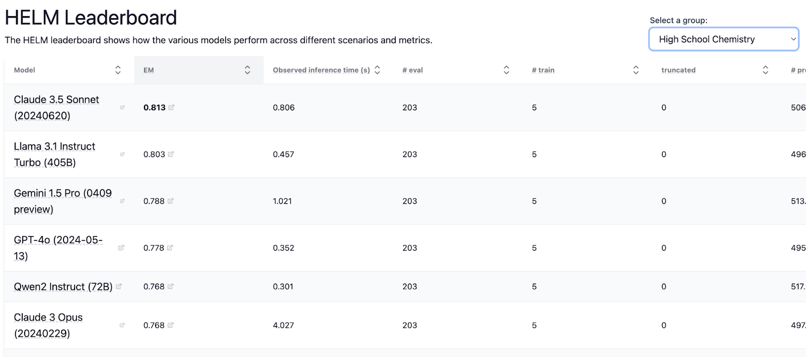Viewport: 806px width, 357px height.
Task: Open external link icon beside Claude 3 Opus
Action: [122, 325]
